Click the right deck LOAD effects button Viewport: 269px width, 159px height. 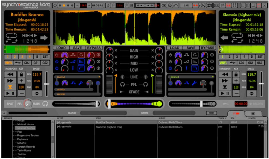[x=175, y=48]
